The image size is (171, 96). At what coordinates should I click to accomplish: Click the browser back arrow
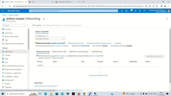click(x=2, y=6)
